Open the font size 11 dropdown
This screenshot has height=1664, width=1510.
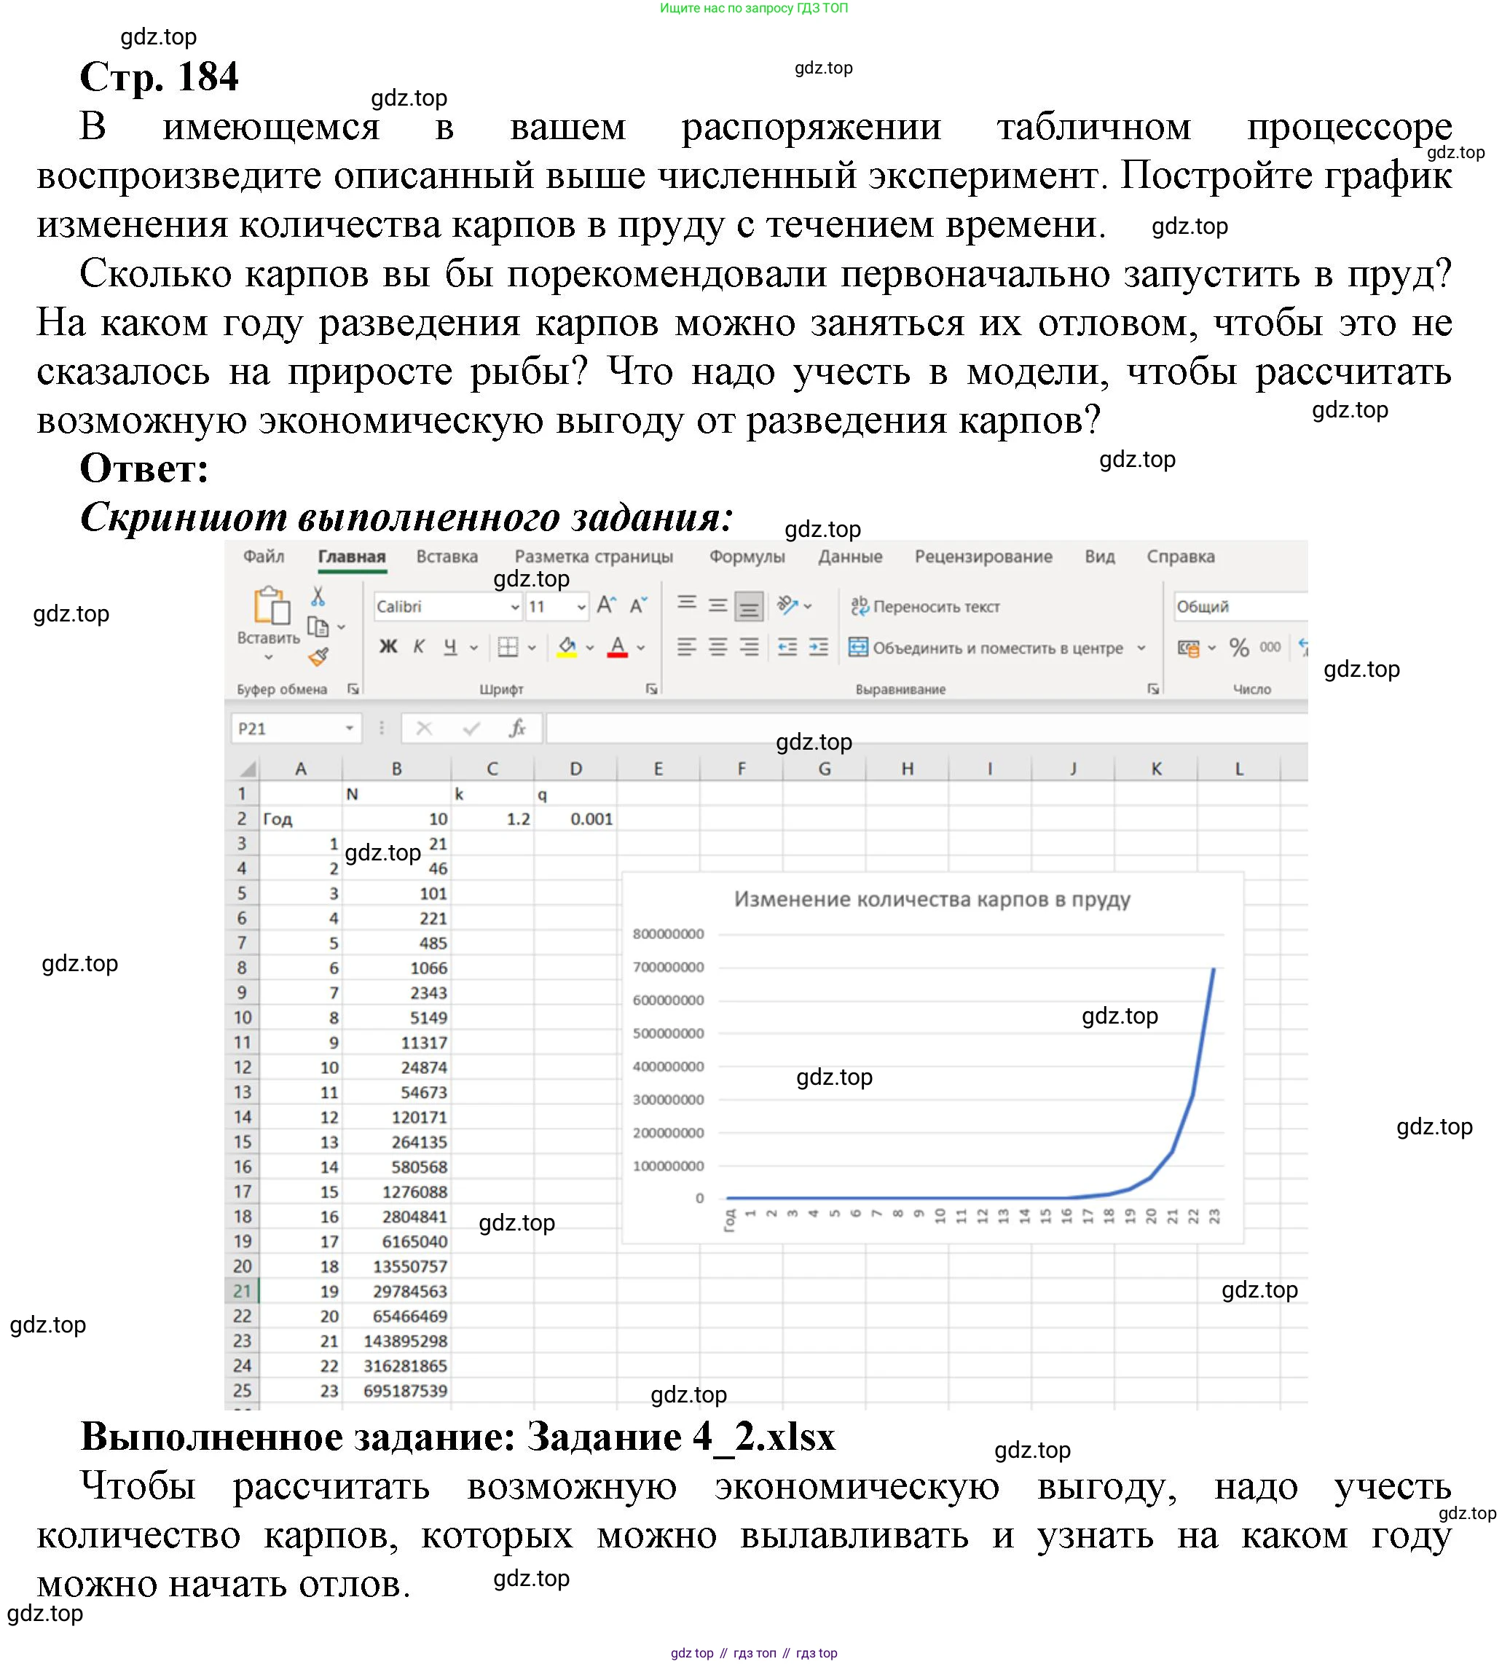point(581,607)
